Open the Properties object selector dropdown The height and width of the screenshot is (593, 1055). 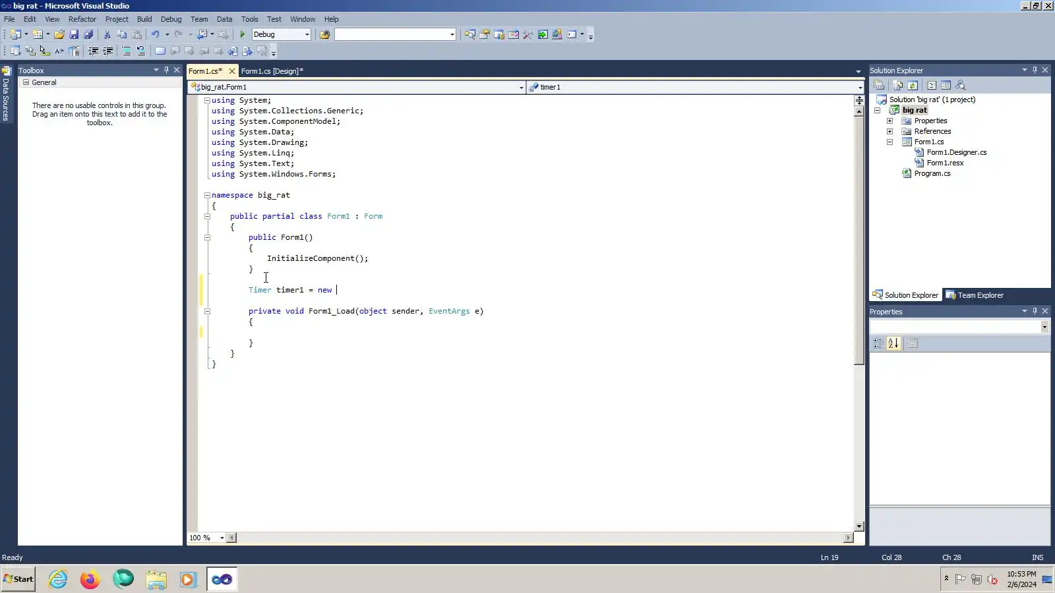tap(1044, 327)
